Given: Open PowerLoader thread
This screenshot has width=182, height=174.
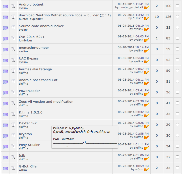Looking at the screenshot, I should coord(29,91).
